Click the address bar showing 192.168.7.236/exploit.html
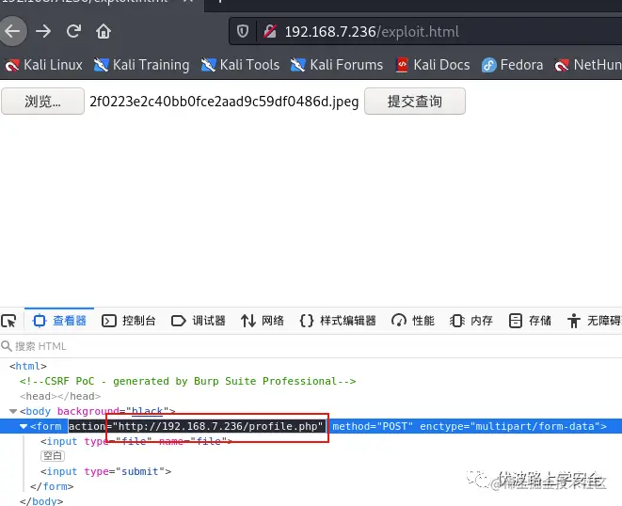This screenshot has width=622, height=506. pos(424,31)
